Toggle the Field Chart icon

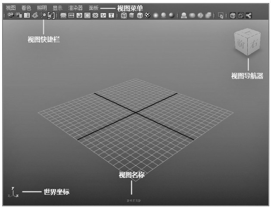tap(95, 15)
